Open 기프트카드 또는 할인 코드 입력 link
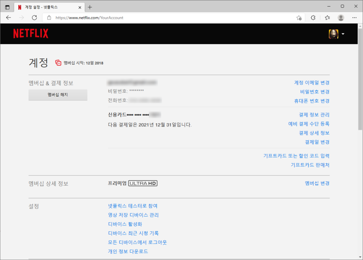The image size is (363, 260). tap(296, 156)
